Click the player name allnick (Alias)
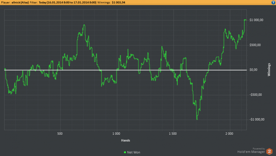This screenshot has height=156, width=276. tap(20, 2)
